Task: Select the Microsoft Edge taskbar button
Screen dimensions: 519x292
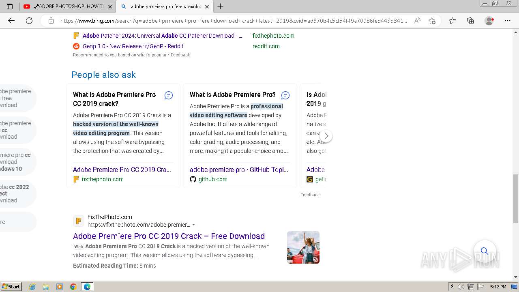Action: tap(87, 287)
